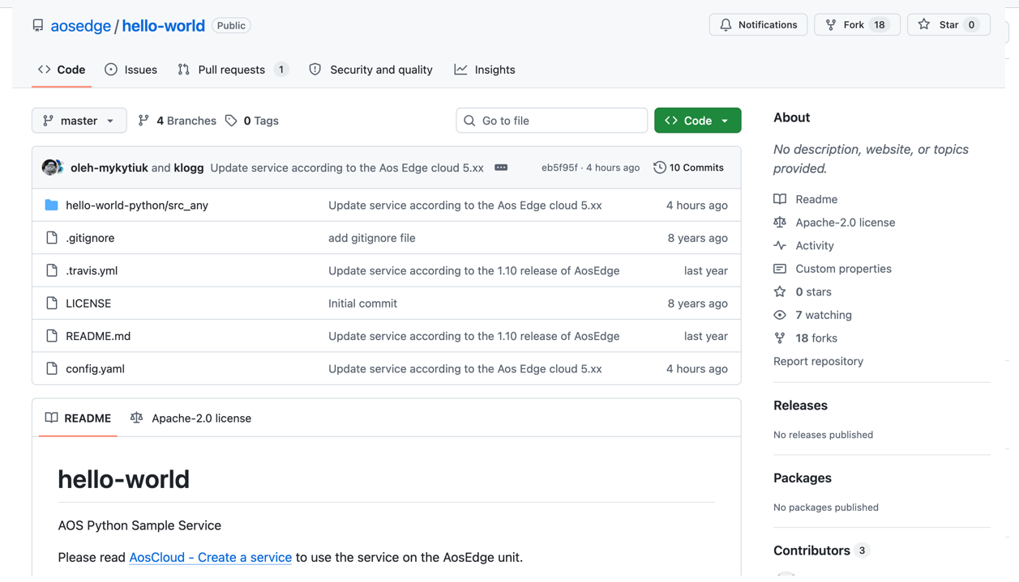Open the latest commit message link
1019x582 pixels.
pyautogui.click(x=347, y=168)
